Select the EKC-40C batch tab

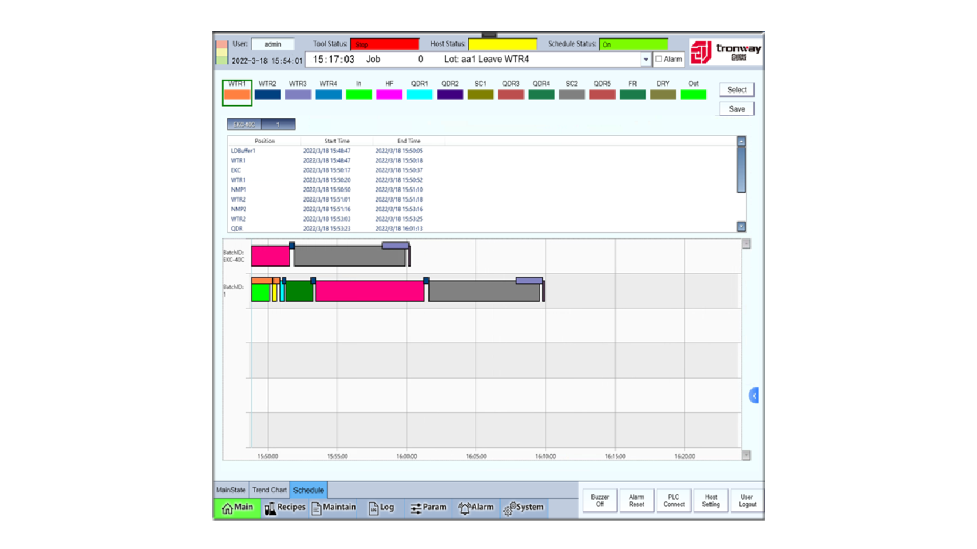click(x=244, y=124)
